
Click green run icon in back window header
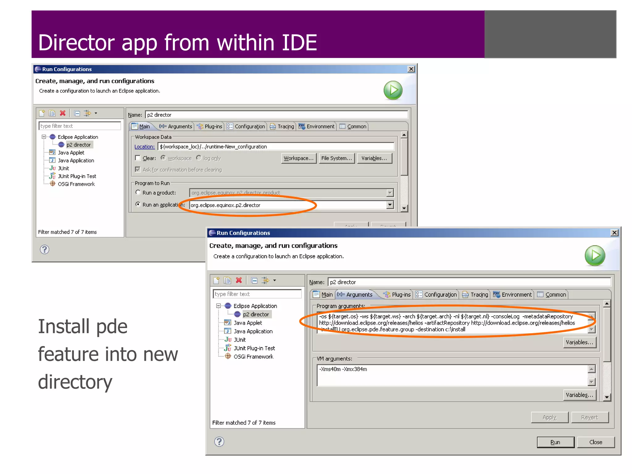[x=393, y=90]
